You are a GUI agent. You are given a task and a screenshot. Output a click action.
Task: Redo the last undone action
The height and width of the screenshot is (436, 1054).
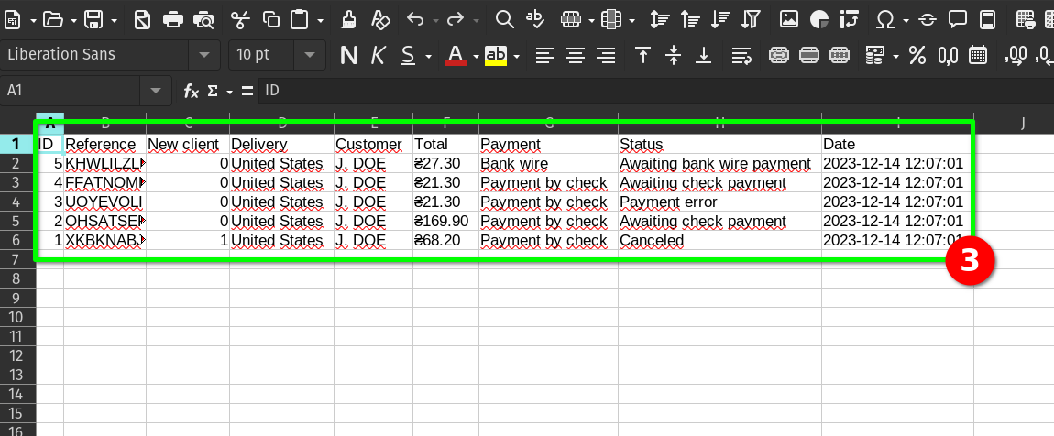click(x=456, y=20)
